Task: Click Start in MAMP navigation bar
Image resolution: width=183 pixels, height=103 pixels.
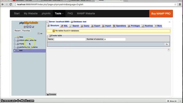Action: [x=17, y=13]
